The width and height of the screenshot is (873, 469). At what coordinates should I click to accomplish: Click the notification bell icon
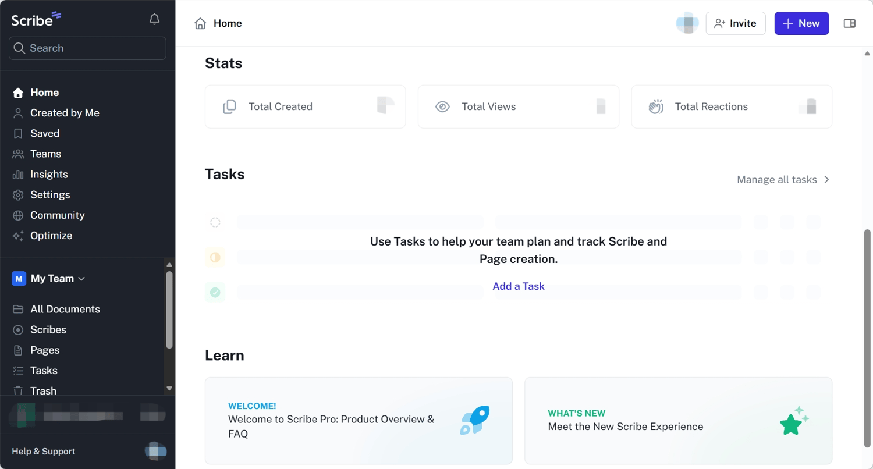[x=154, y=19]
